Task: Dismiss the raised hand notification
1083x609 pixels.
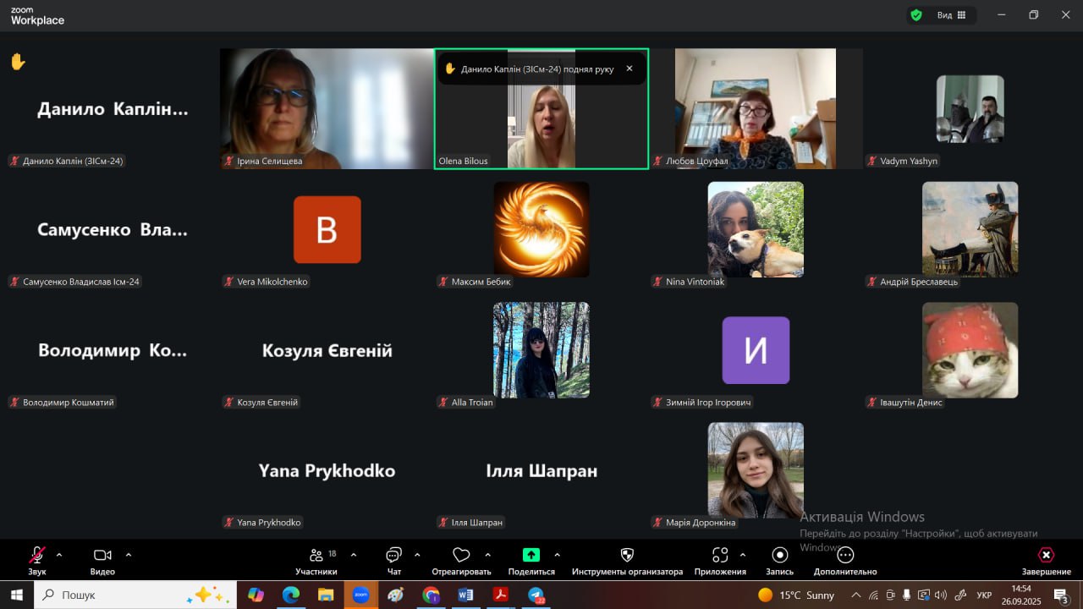Action: pyautogui.click(x=629, y=69)
